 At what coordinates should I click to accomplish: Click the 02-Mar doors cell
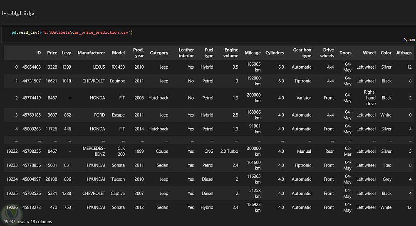(347, 151)
